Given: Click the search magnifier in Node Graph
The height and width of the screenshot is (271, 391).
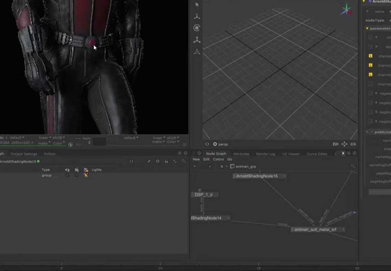Looking at the screenshot, I should 353,166.
